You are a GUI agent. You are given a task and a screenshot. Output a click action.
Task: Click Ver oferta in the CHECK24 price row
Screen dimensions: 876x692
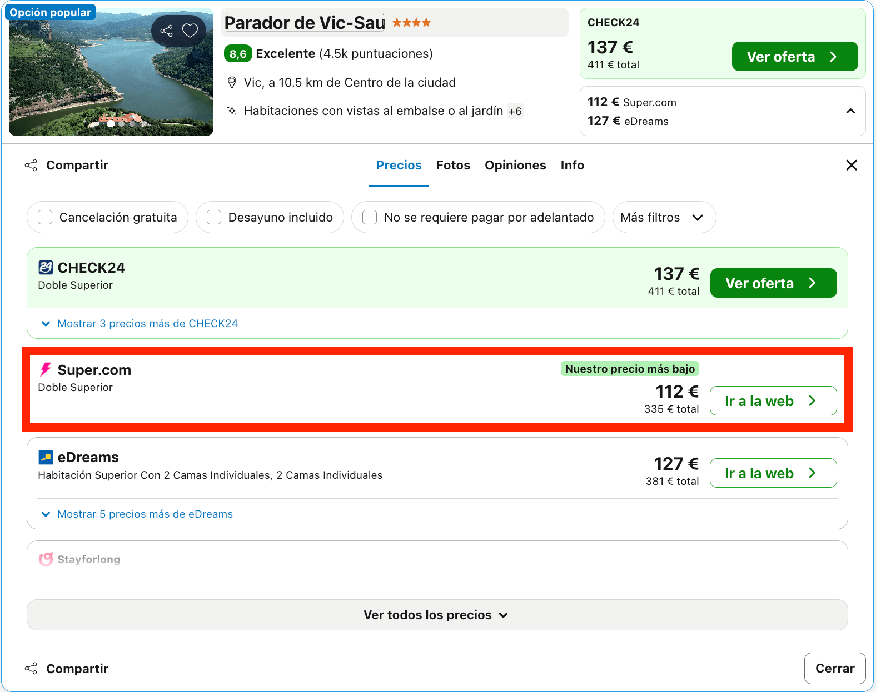[773, 283]
